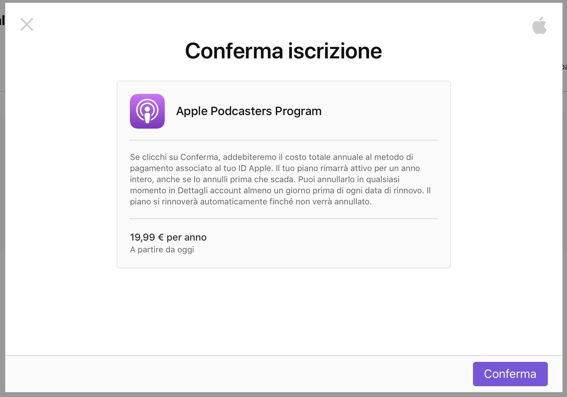Close the dialog with the X icon
Image resolution: width=567 pixels, height=397 pixels.
[27, 24]
